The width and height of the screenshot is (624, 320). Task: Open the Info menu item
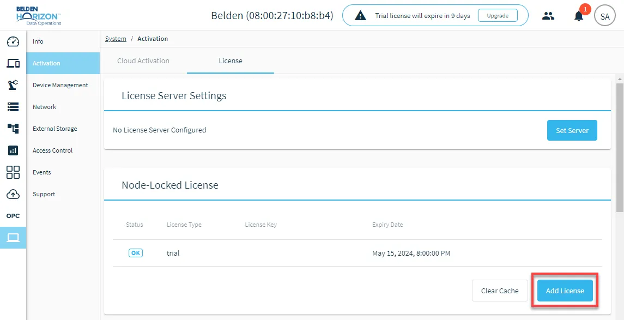tap(63, 41)
